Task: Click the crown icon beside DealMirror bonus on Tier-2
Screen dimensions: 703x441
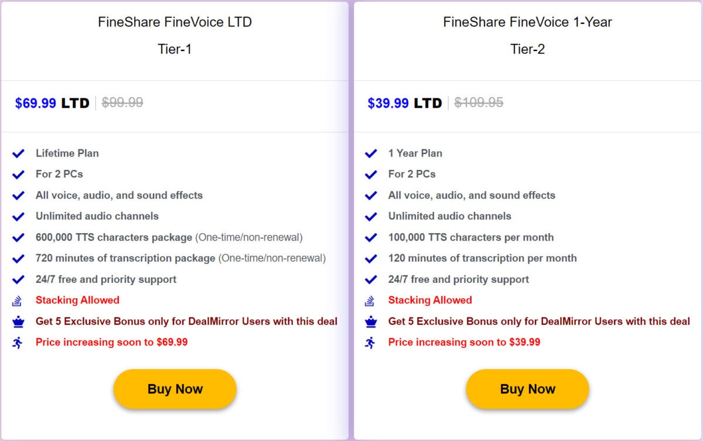Action: (x=371, y=321)
